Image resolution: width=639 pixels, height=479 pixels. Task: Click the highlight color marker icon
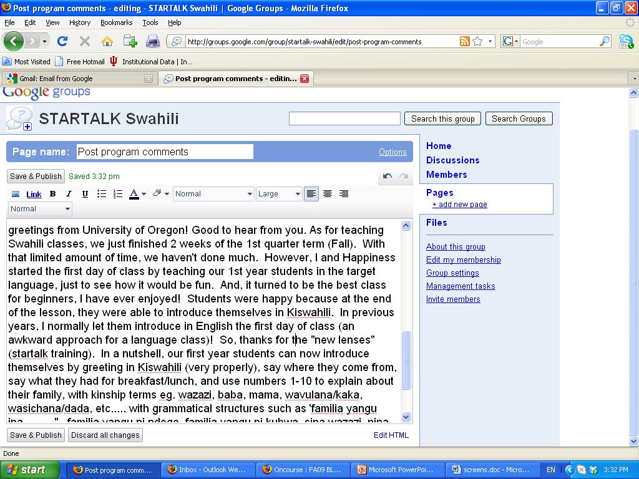[x=157, y=193]
